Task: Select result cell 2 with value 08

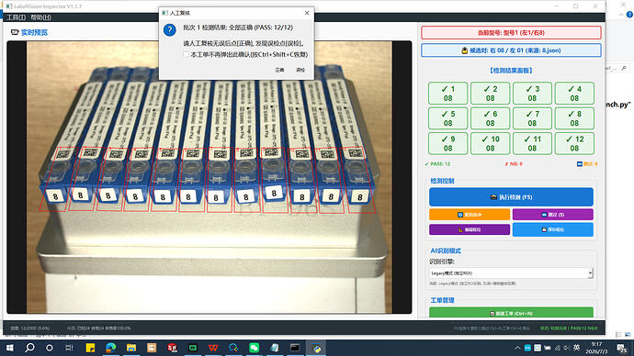Action: (490, 94)
